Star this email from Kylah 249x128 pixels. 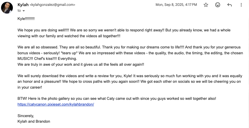pyautogui.click(x=206, y=5)
